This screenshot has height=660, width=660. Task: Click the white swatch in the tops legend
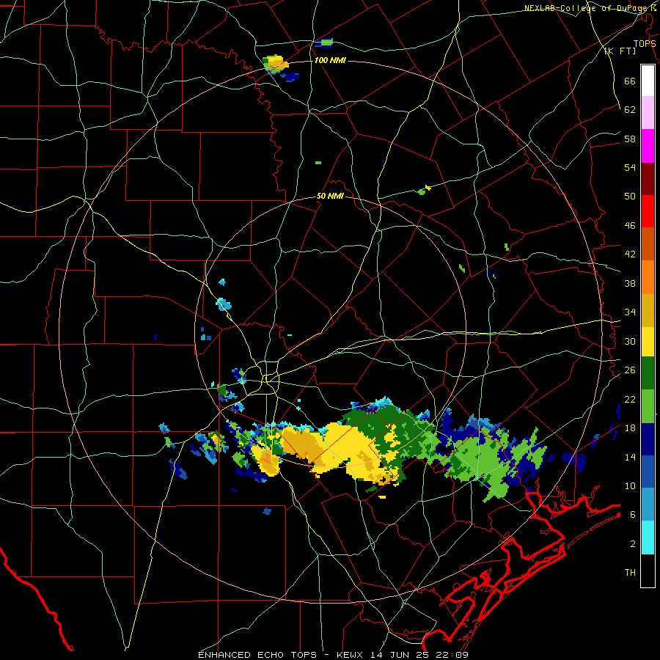(648, 81)
